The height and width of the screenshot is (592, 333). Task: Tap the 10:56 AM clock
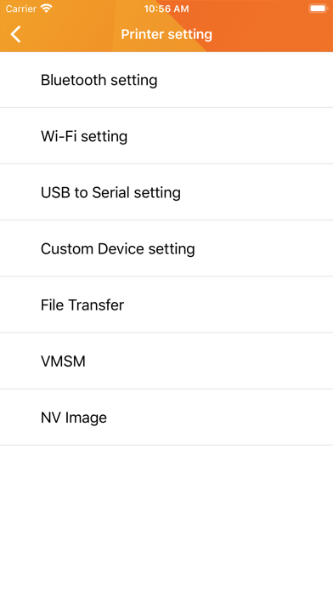coord(166,9)
